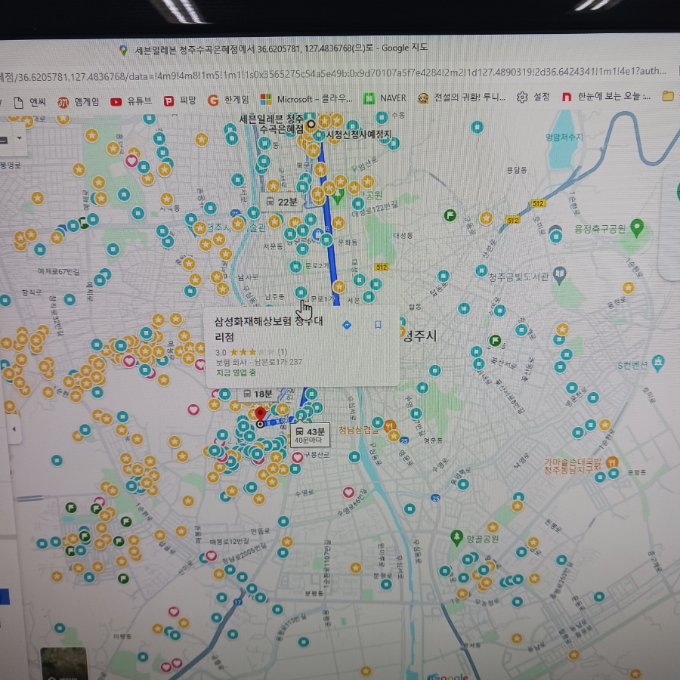Click the browser tab title text
Screen dimensions: 680x680
[x=281, y=48]
